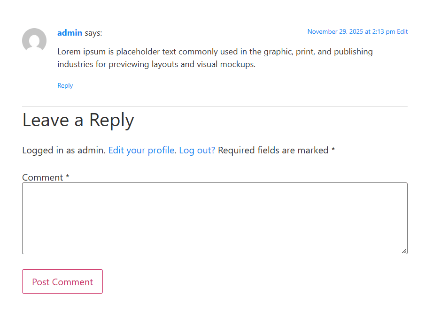Click the Leave a Reply heading
The height and width of the screenshot is (318, 433).
pos(78,120)
